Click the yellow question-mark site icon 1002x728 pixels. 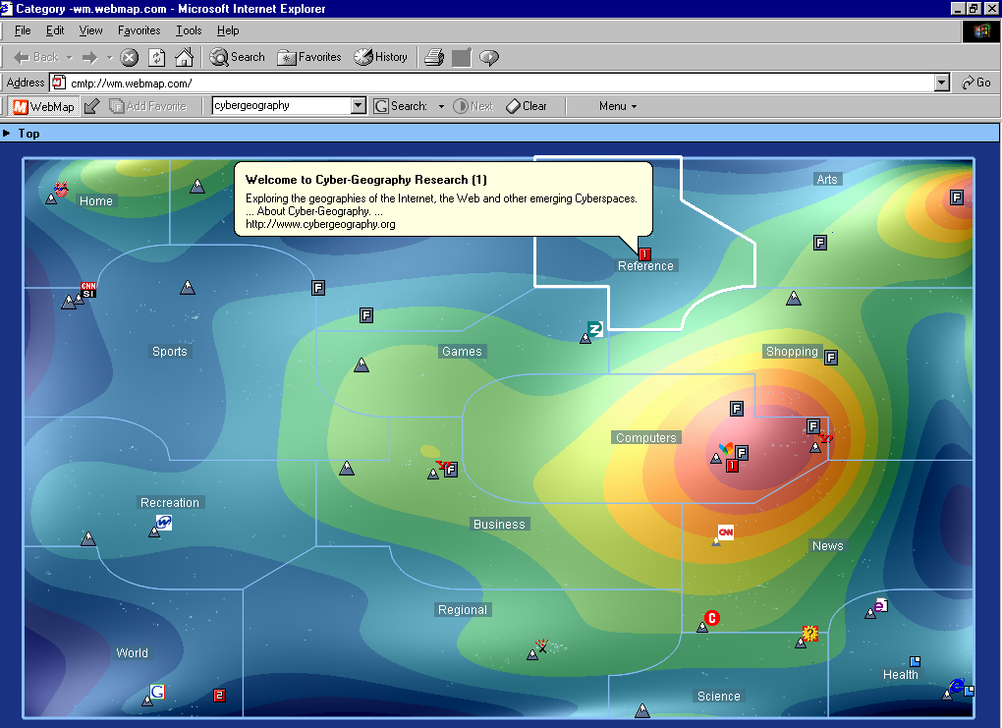point(809,634)
